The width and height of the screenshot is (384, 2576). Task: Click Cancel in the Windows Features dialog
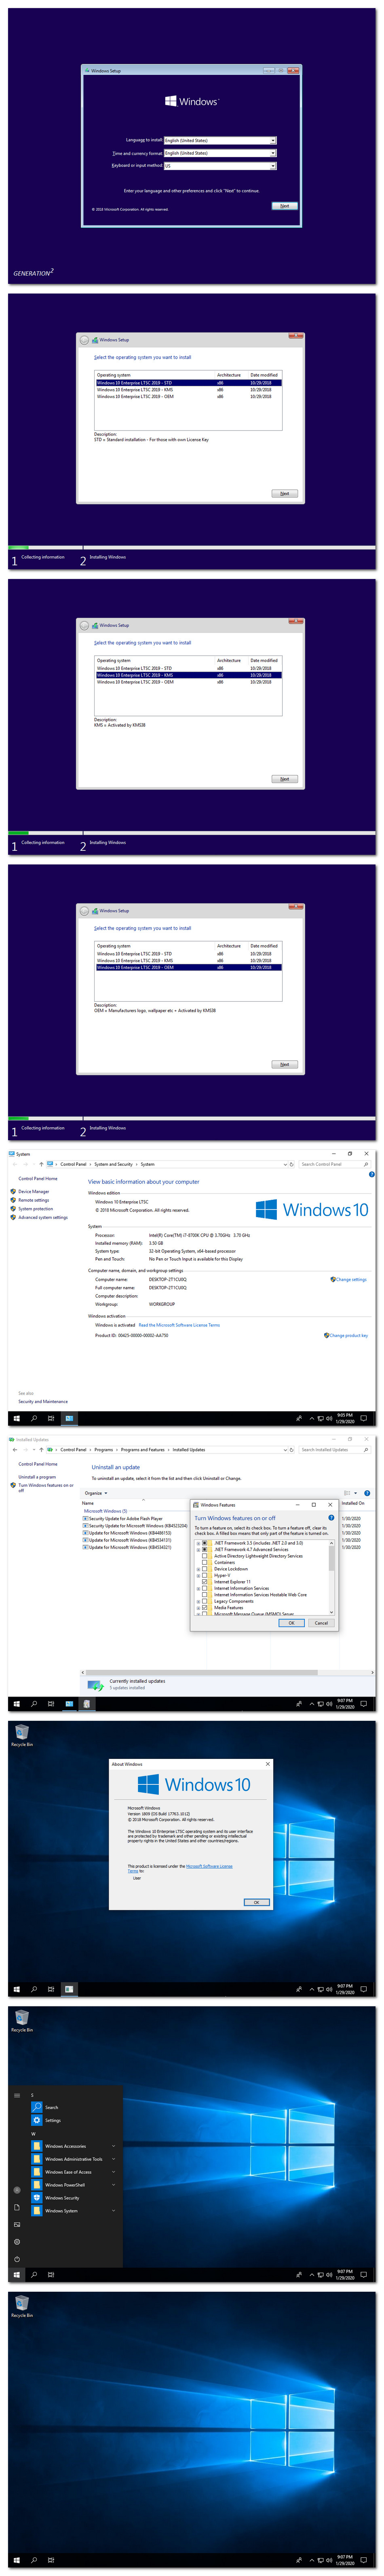click(x=321, y=1622)
